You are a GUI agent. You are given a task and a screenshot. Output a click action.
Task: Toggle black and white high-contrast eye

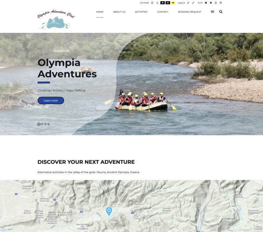tap(163, 3)
